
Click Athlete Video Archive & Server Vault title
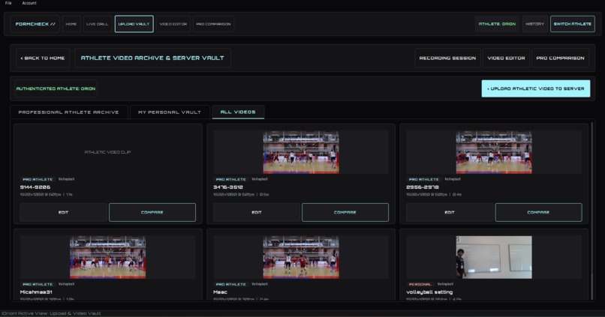152,58
